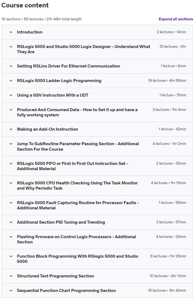Image resolution: width=193 pixels, height=298 pixels.
Task: Select the Function Block Programming section title
Action: pyautogui.click(x=77, y=259)
